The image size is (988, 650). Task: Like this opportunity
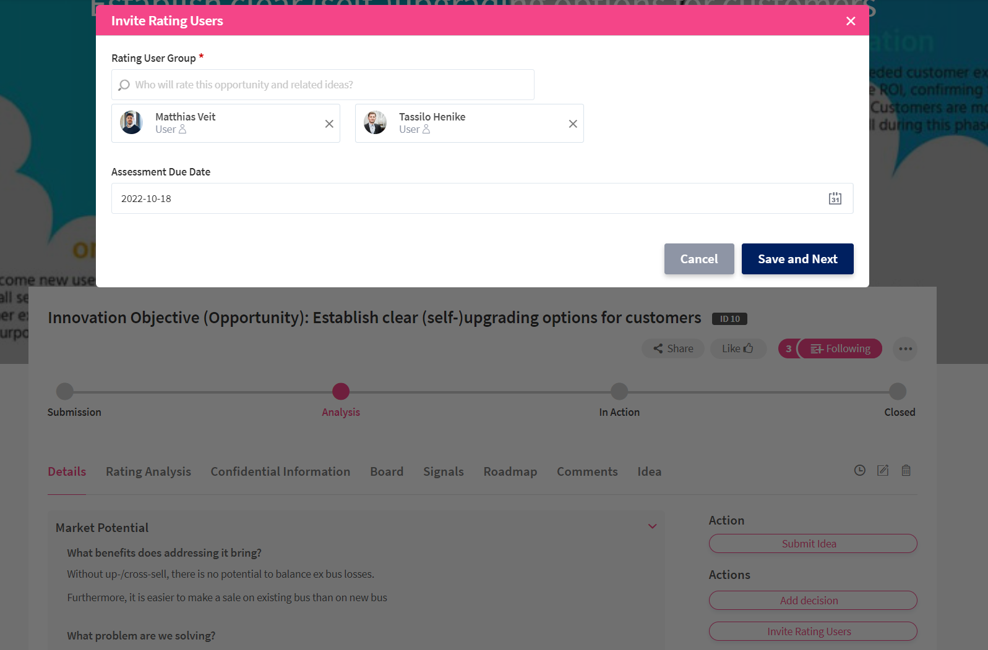click(x=737, y=349)
